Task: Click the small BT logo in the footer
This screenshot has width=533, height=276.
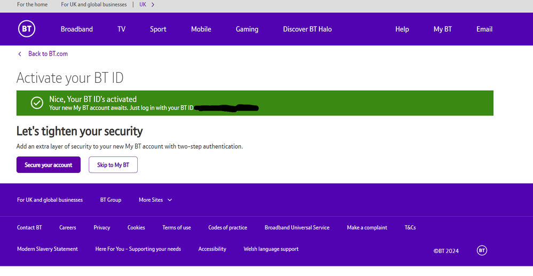Action: pos(482,250)
